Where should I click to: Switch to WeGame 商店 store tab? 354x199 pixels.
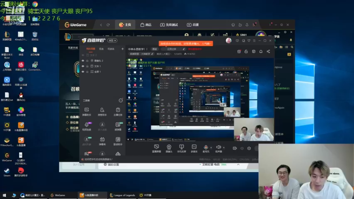click(x=146, y=25)
